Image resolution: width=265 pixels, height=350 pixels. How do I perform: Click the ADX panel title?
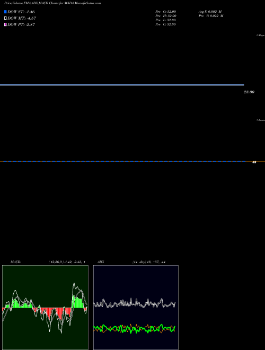coord(101,262)
